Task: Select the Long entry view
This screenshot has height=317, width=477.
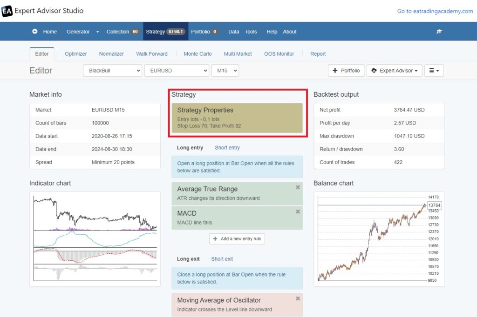Action: tap(190, 147)
